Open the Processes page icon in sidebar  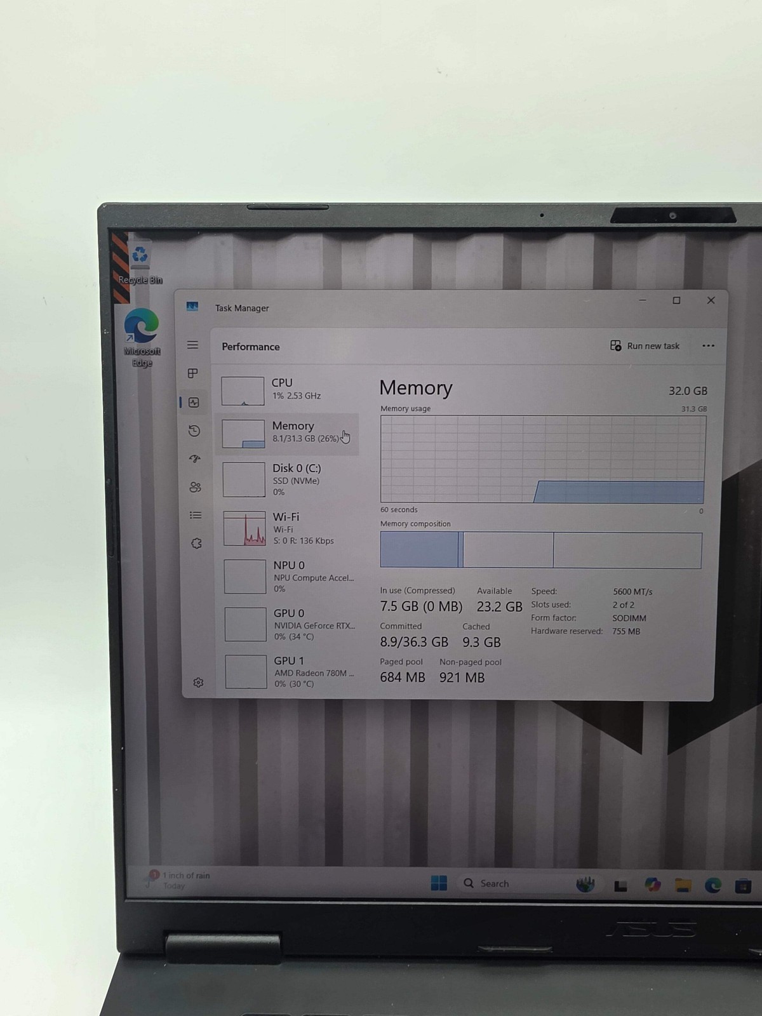[193, 373]
